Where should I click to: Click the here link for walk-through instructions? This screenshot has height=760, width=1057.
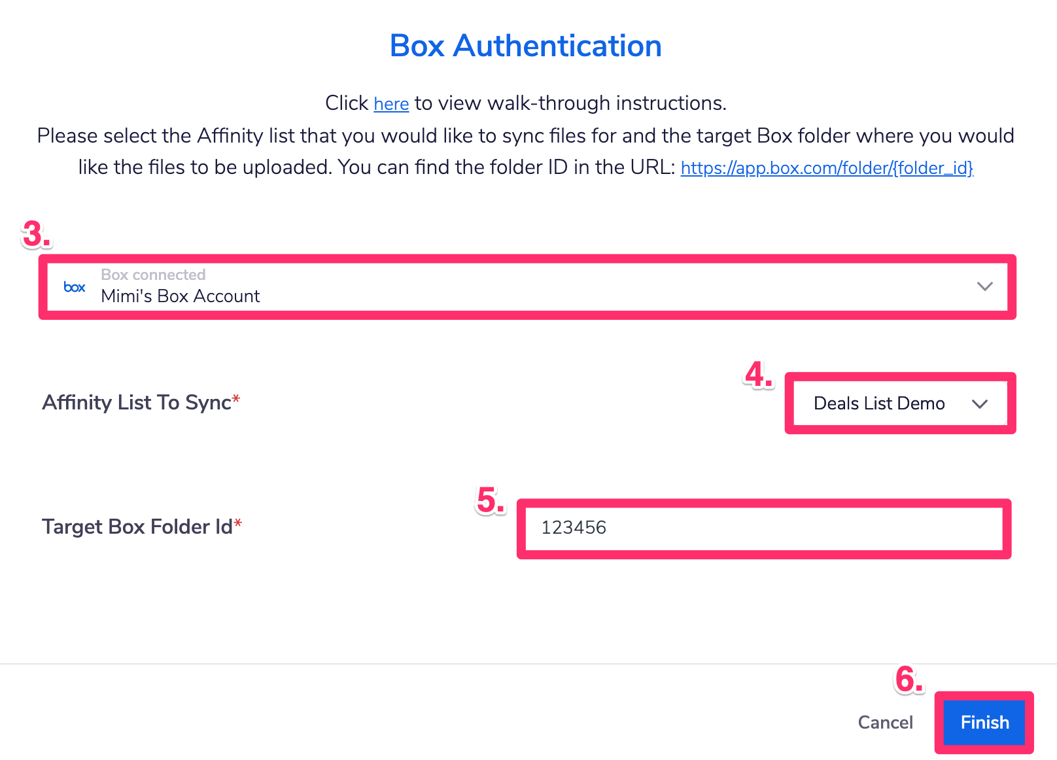pyautogui.click(x=390, y=103)
